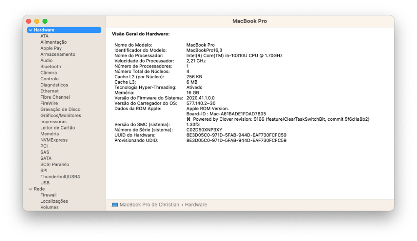Select Memória in the sidebar

point(50,134)
